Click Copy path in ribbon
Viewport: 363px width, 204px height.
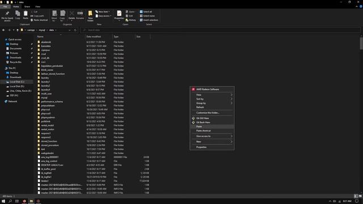(37, 16)
